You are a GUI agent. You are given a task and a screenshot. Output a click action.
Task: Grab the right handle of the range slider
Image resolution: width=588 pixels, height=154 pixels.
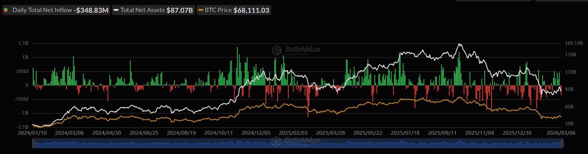click(562, 143)
